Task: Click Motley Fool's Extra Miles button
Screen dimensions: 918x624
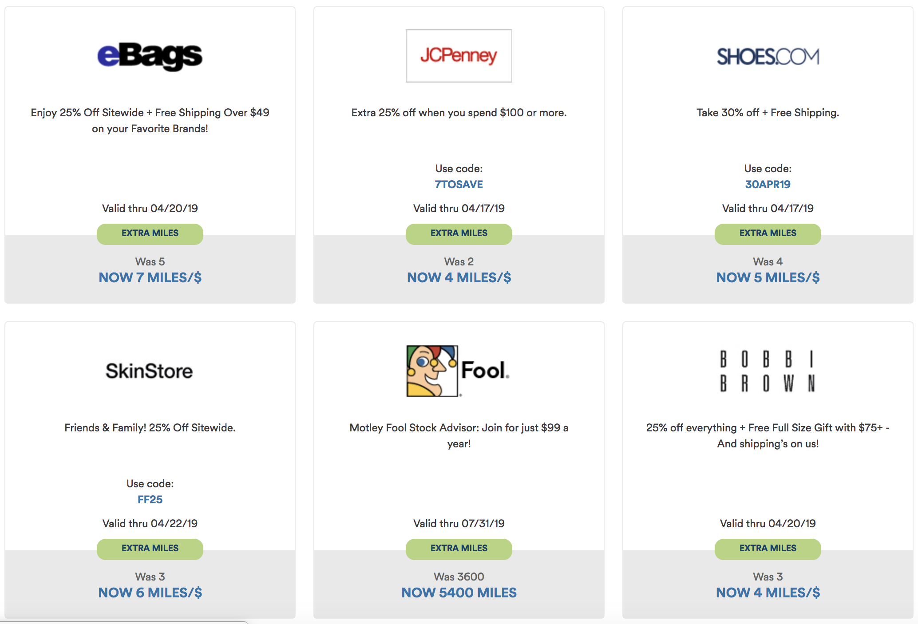Action: 459,549
